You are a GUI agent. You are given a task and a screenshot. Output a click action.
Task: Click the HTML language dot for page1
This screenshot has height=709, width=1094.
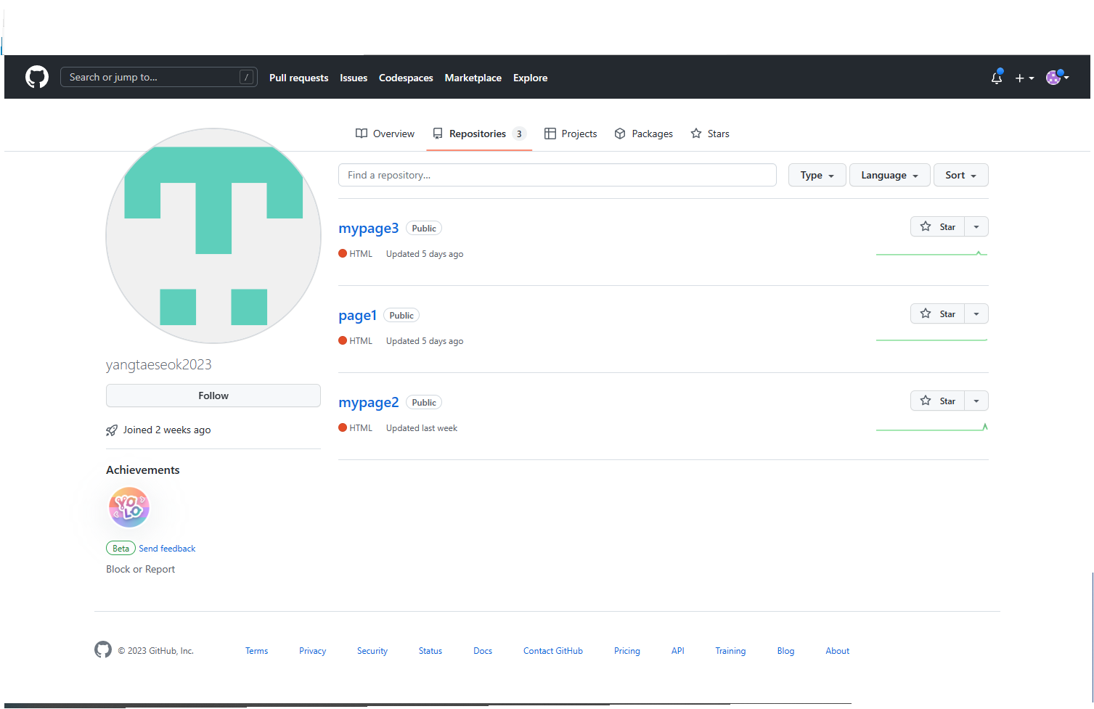click(x=343, y=340)
